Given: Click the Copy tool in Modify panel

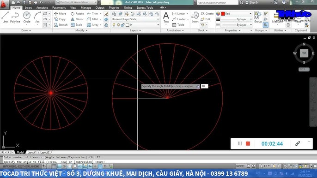Looking at the screenshot, I should point(60,19).
